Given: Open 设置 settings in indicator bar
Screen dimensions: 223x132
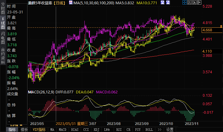Looking at the screenshot, I should [x=170, y=130].
